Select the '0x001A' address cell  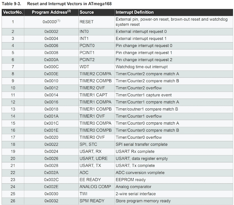click(x=51, y=116)
